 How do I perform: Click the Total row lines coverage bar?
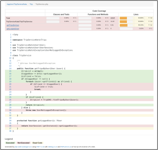123,18
